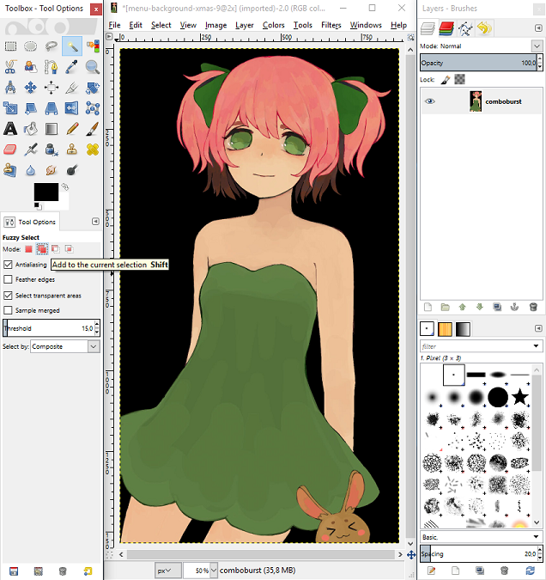Viewport: 546px width, 580px height.
Task: Select the Paintbrush tool
Action: point(93,129)
